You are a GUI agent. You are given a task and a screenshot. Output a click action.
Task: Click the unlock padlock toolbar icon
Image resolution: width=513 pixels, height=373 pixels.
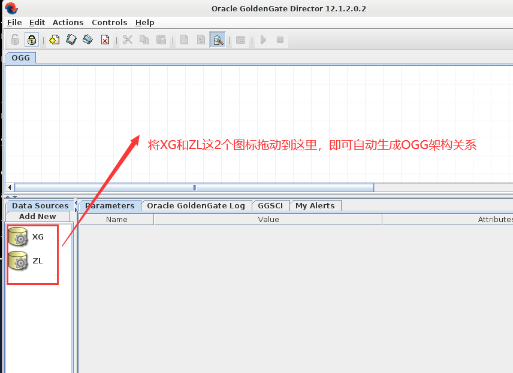tap(15, 40)
